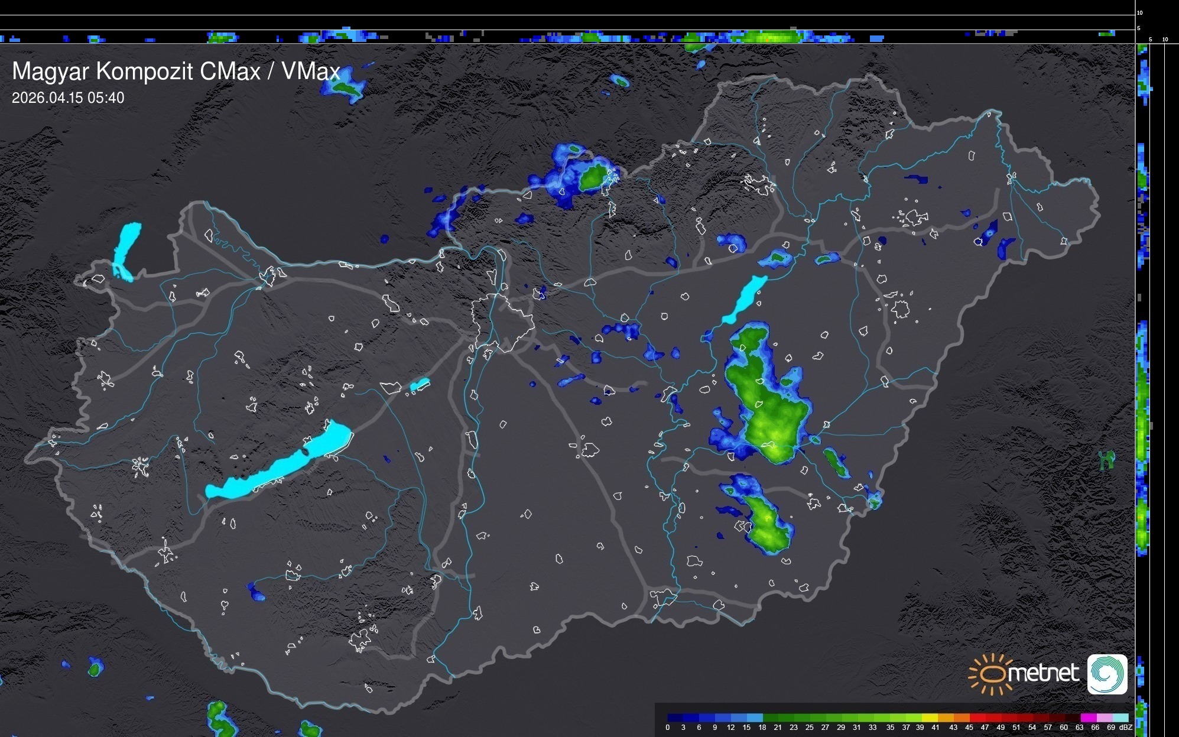Click the metnet wordmark text
This screenshot has width=1179, height=737.
coord(1043,674)
